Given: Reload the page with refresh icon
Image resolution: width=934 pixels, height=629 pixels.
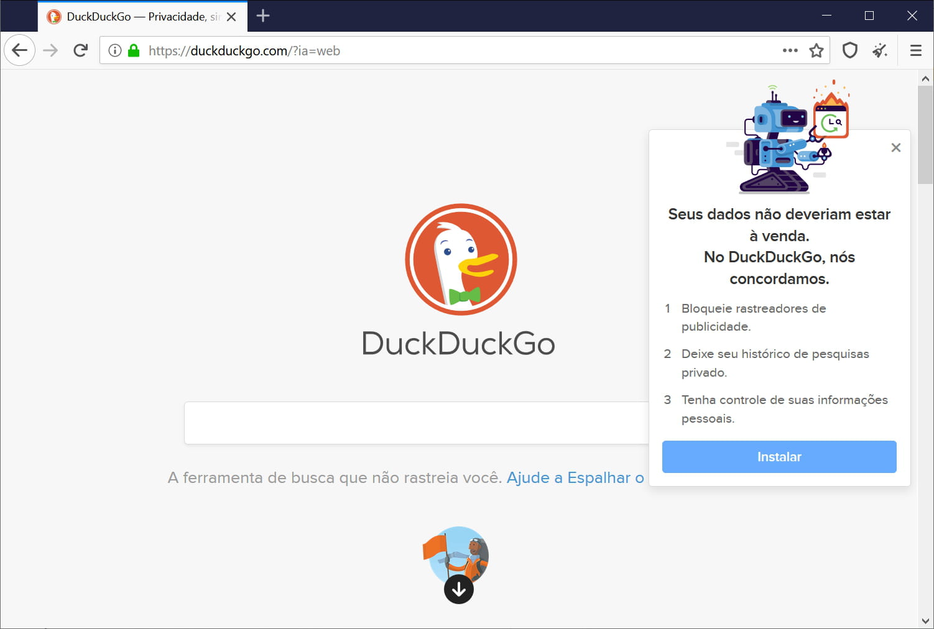Looking at the screenshot, I should click(80, 50).
